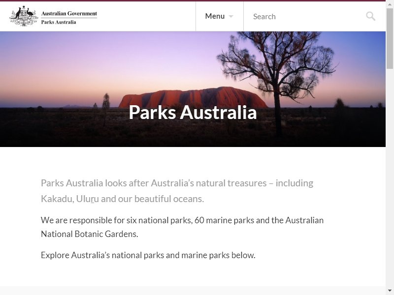The width and height of the screenshot is (394, 295).
Task: Click the scrollbar down arrow
Action: (x=390, y=291)
